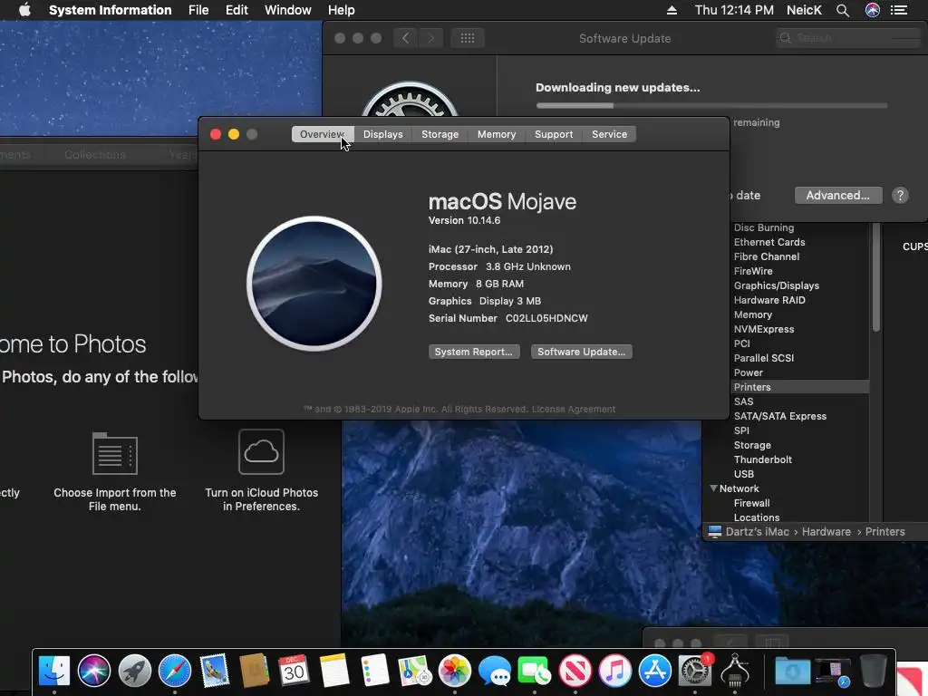Open News app in Dock
This screenshot has width=928, height=696.
(x=575, y=671)
